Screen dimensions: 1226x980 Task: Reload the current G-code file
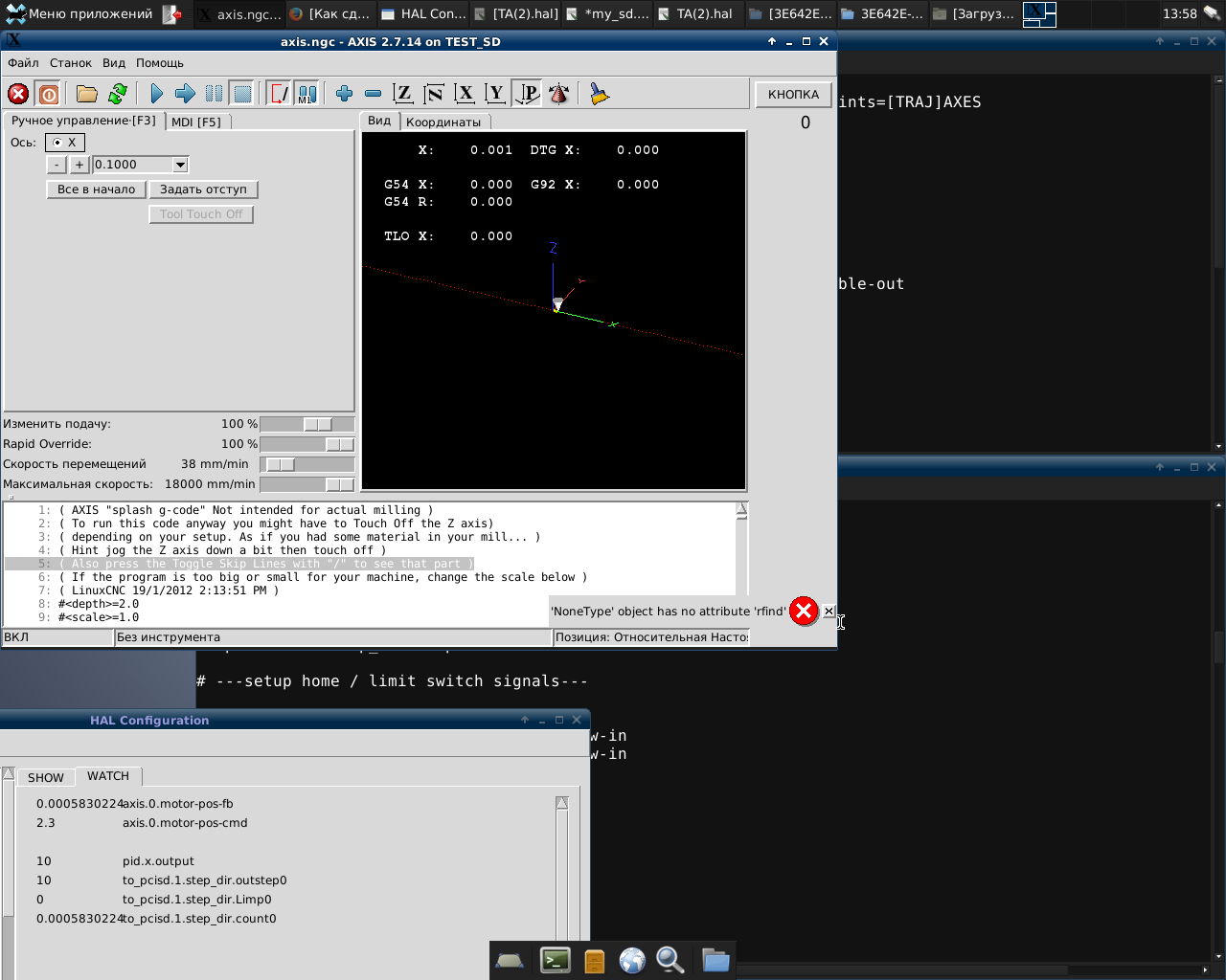pyautogui.click(x=118, y=94)
